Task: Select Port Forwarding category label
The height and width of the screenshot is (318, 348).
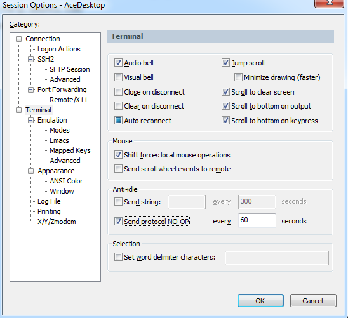Action: [62, 89]
